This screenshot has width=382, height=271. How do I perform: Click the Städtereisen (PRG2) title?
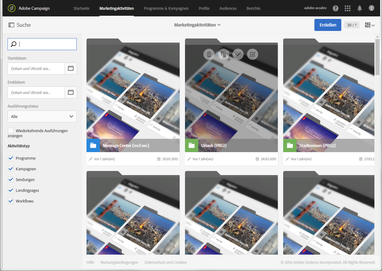[317, 146]
